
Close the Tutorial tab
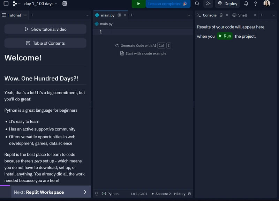pyautogui.click(x=25, y=15)
